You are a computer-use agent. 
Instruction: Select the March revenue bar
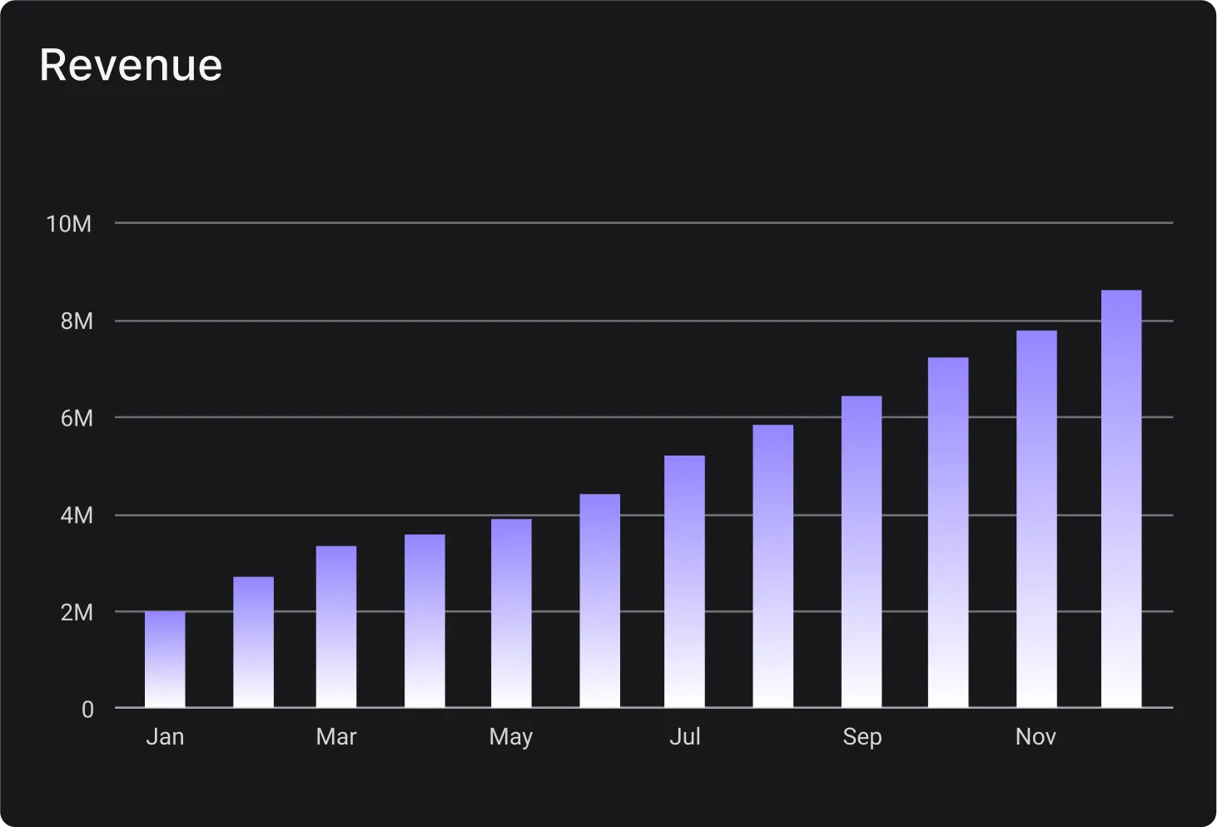click(336, 627)
